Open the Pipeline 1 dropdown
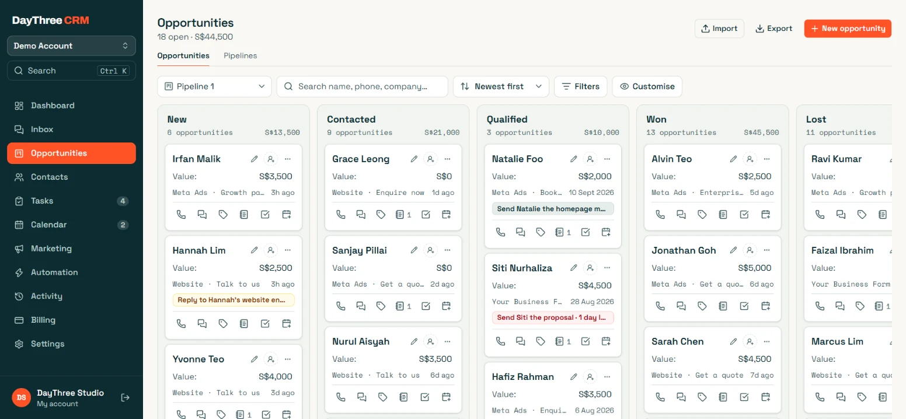This screenshot has height=419, width=906. (214, 86)
